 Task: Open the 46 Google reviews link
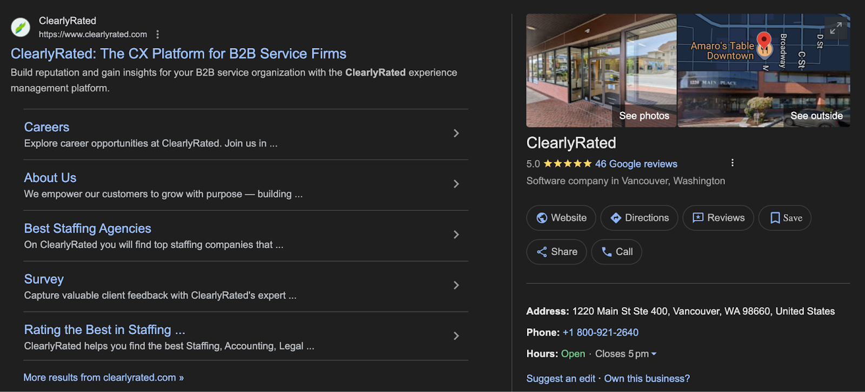point(636,164)
